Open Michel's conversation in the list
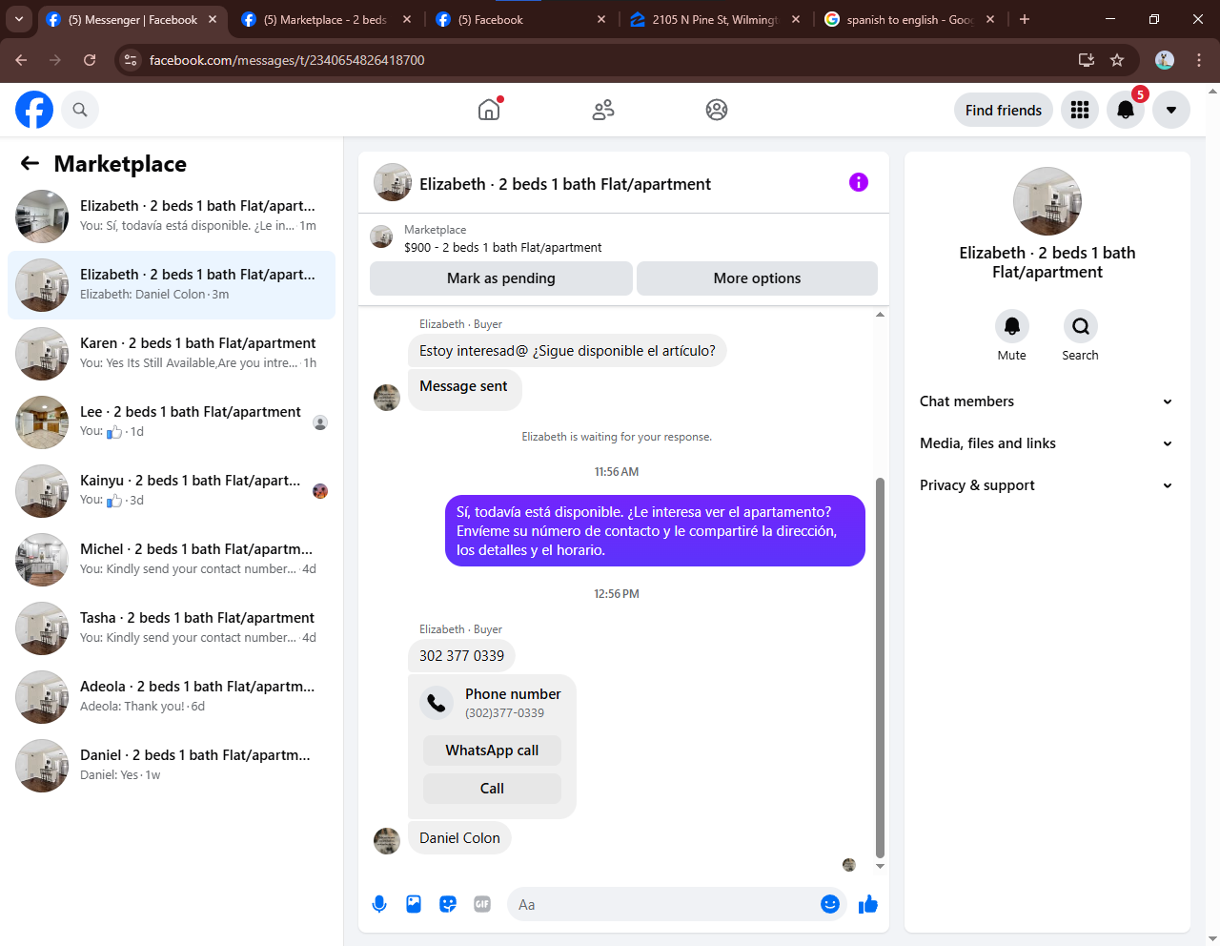Viewport: 1220px width, 946px height. pos(172,559)
